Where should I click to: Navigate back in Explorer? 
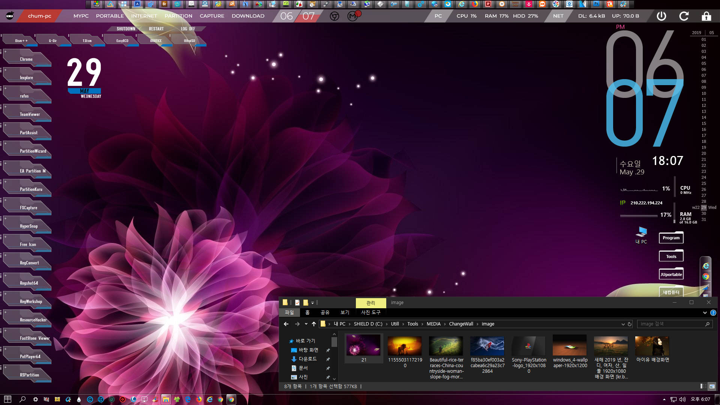coord(286,324)
